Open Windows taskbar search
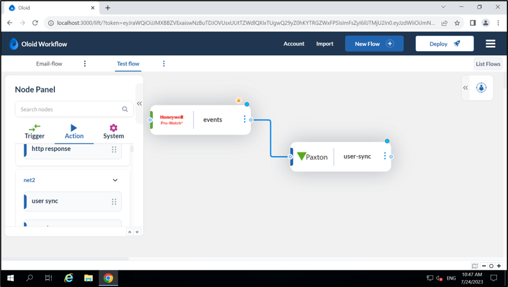Viewport: 508px width, 287px height. 30,278
